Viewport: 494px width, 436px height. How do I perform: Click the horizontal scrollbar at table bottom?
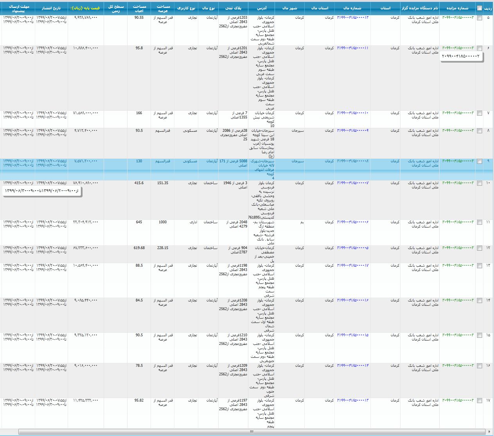tap(251, 432)
